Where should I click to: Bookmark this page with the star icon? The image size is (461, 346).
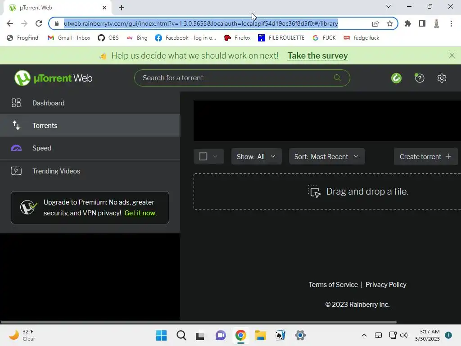(x=390, y=23)
